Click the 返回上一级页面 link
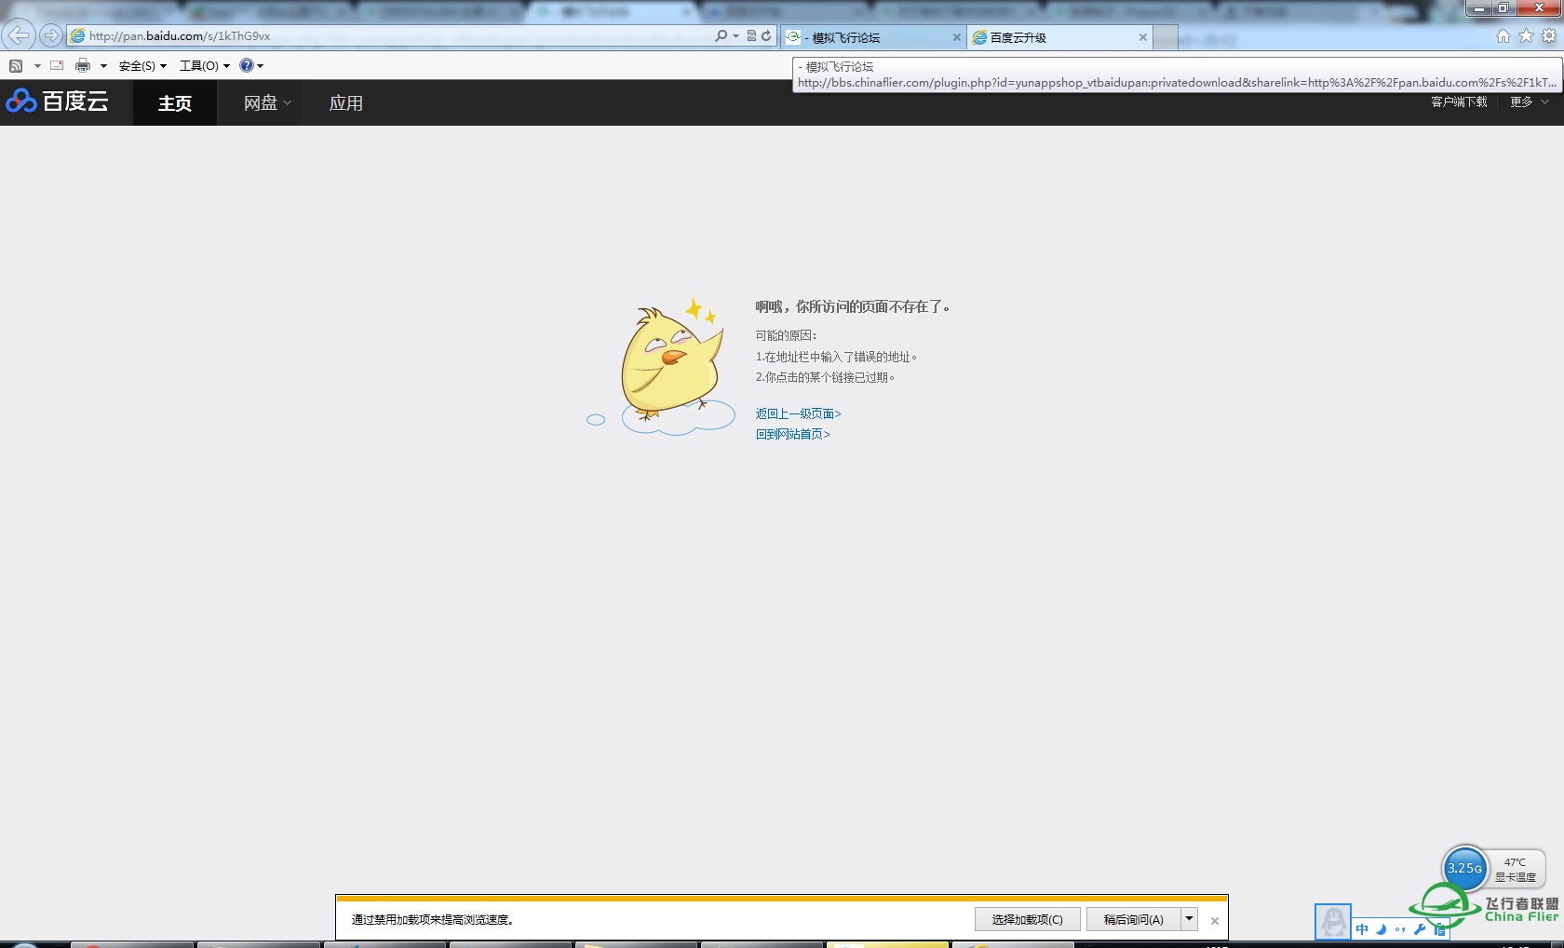 (x=798, y=413)
